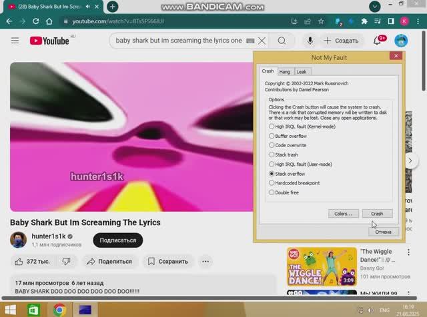This screenshot has width=427, height=317.
Task: Click the Сохранить save button
Action: click(x=168, y=262)
